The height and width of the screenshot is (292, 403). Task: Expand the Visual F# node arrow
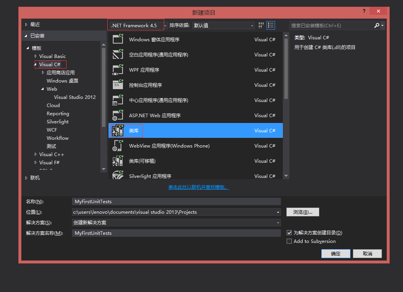point(35,163)
